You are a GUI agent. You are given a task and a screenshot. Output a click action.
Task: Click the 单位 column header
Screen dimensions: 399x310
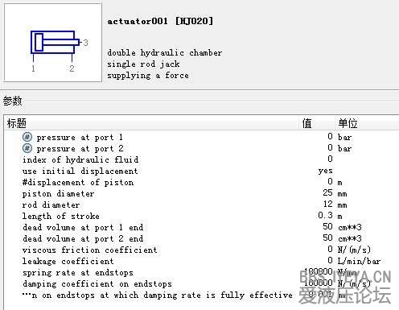click(x=348, y=123)
